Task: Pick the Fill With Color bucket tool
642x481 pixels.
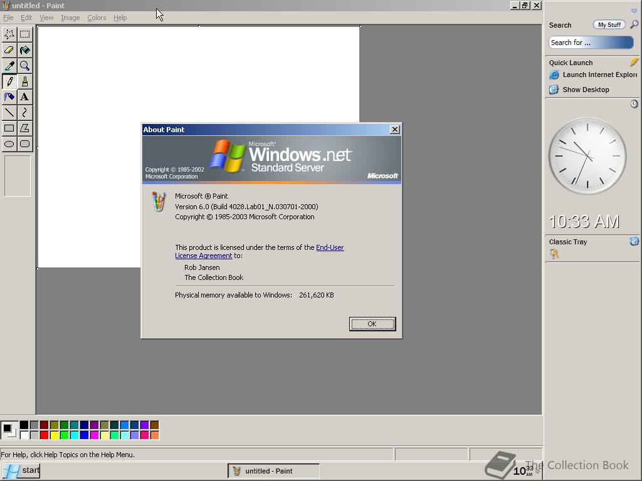Action: [x=25, y=50]
